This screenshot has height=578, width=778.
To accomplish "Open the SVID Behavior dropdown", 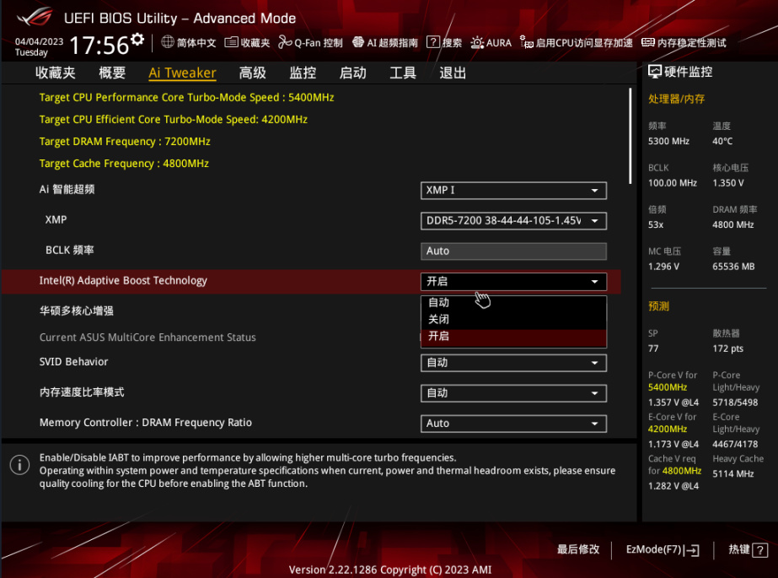I will tap(513, 363).
